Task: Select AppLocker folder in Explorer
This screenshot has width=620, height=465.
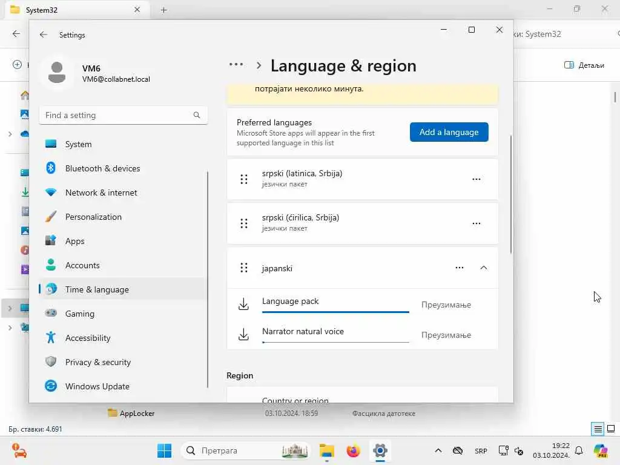Action: (x=131, y=413)
